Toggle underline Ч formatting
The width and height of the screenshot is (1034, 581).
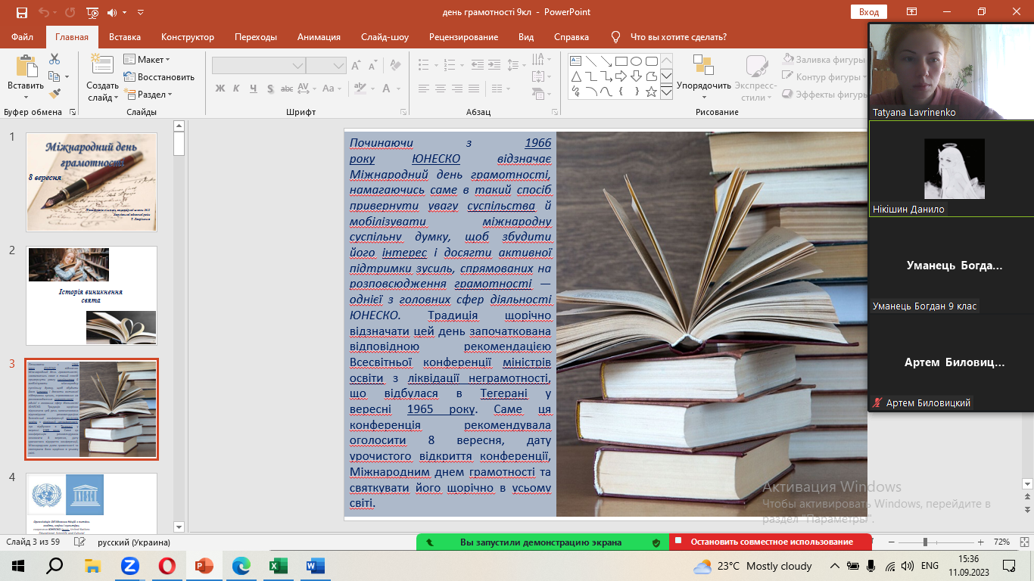coord(255,89)
